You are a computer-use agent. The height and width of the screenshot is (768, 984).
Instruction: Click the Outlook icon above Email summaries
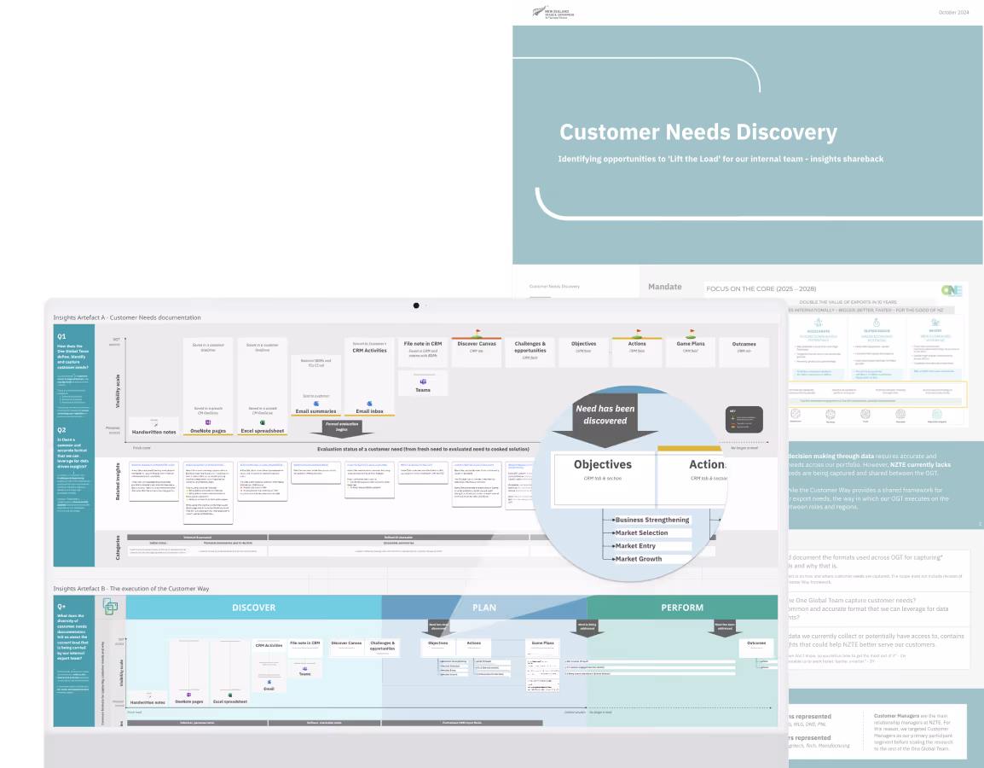pyautogui.click(x=315, y=404)
